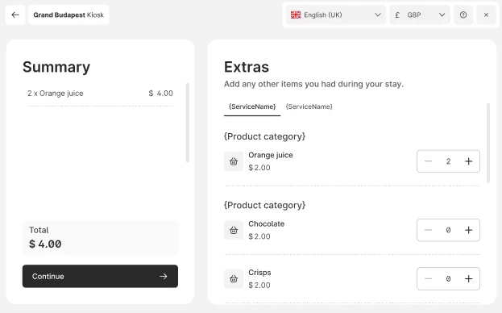Open the GBP currency dropdown
502x313 pixels.
click(x=420, y=15)
